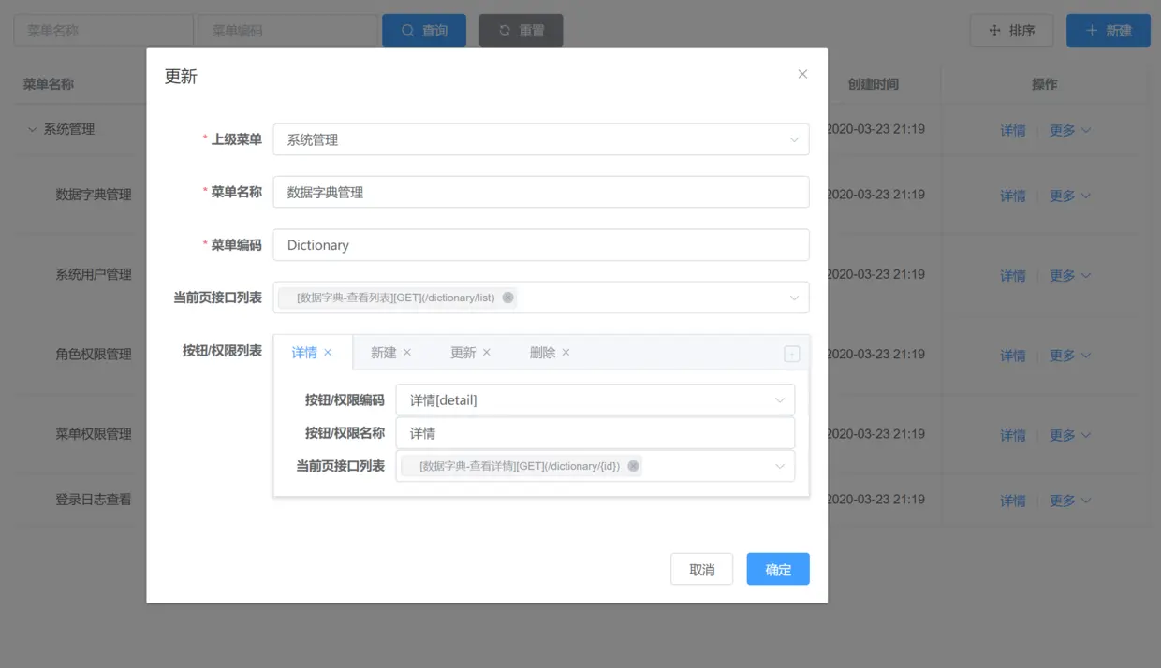
Task: Open 更多 menu in the 登录日志查看 row
Action: tap(1070, 501)
